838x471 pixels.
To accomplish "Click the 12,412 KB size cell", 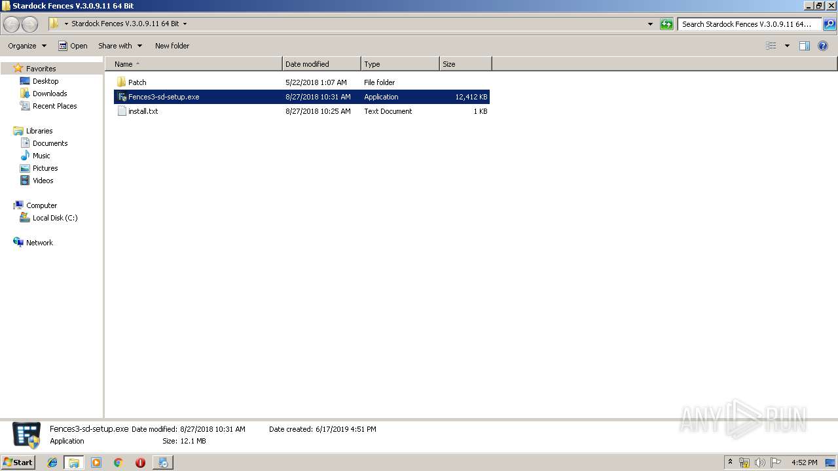I will (471, 97).
